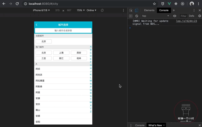Select 阿克苏 in city list

click(63, 75)
